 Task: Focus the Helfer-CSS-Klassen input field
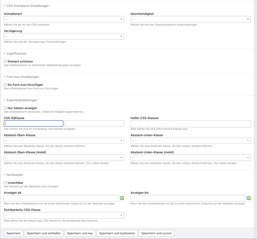pos(191,124)
